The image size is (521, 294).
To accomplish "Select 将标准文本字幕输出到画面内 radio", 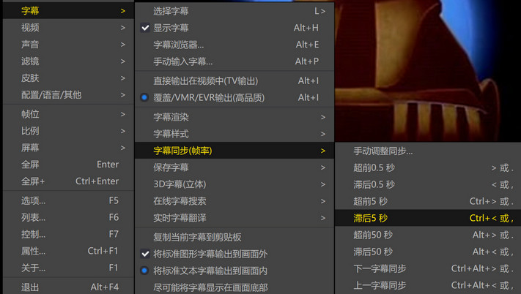I will coord(234,271).
